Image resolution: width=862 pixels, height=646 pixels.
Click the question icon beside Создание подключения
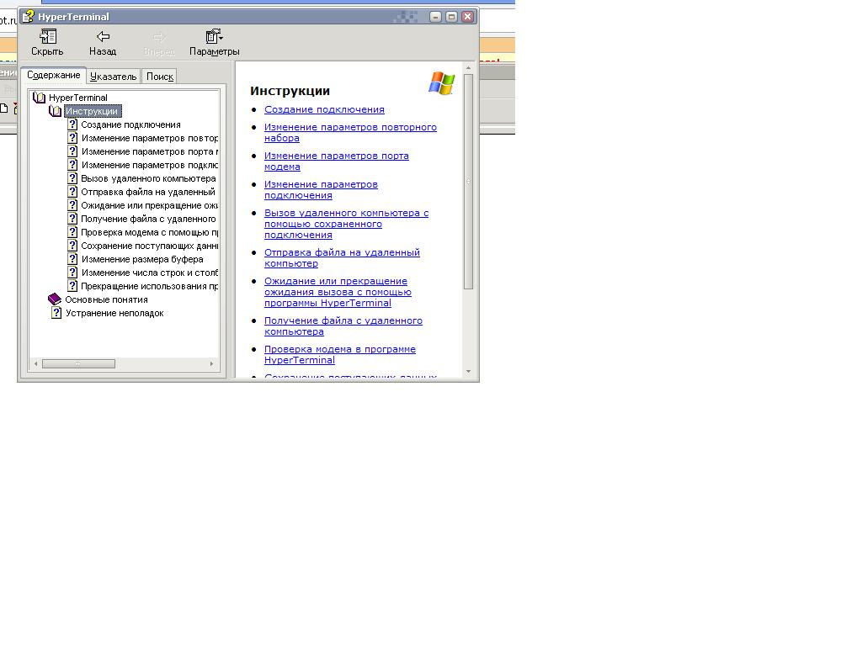coord(72,124)
